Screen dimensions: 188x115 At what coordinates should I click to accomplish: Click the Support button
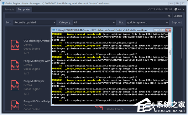[x=177, y=22]
